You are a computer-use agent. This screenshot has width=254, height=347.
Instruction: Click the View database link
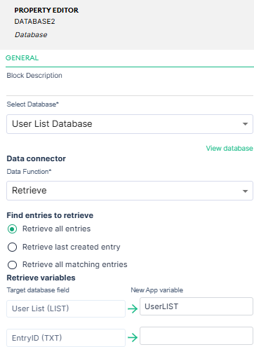coord(229,148)
